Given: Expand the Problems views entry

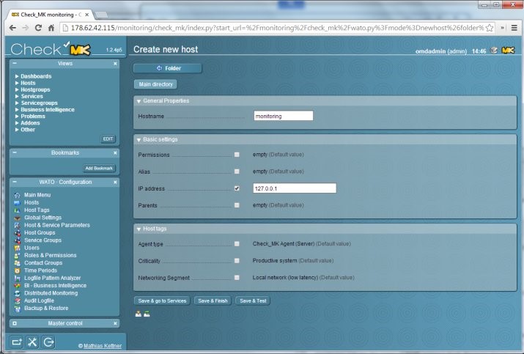Looking at the screenshot, I should click(x=32, y=116).
